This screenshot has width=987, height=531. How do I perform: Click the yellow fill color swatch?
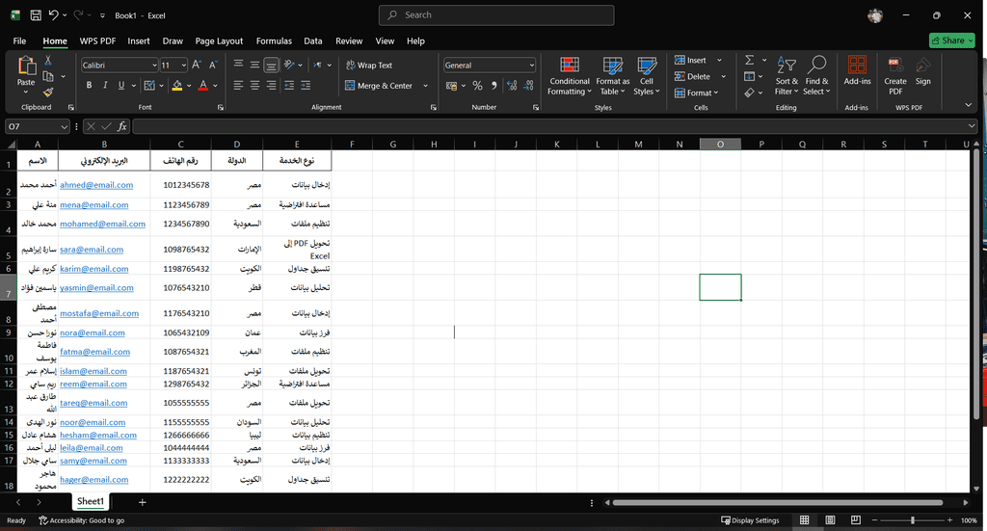point(176,86)
